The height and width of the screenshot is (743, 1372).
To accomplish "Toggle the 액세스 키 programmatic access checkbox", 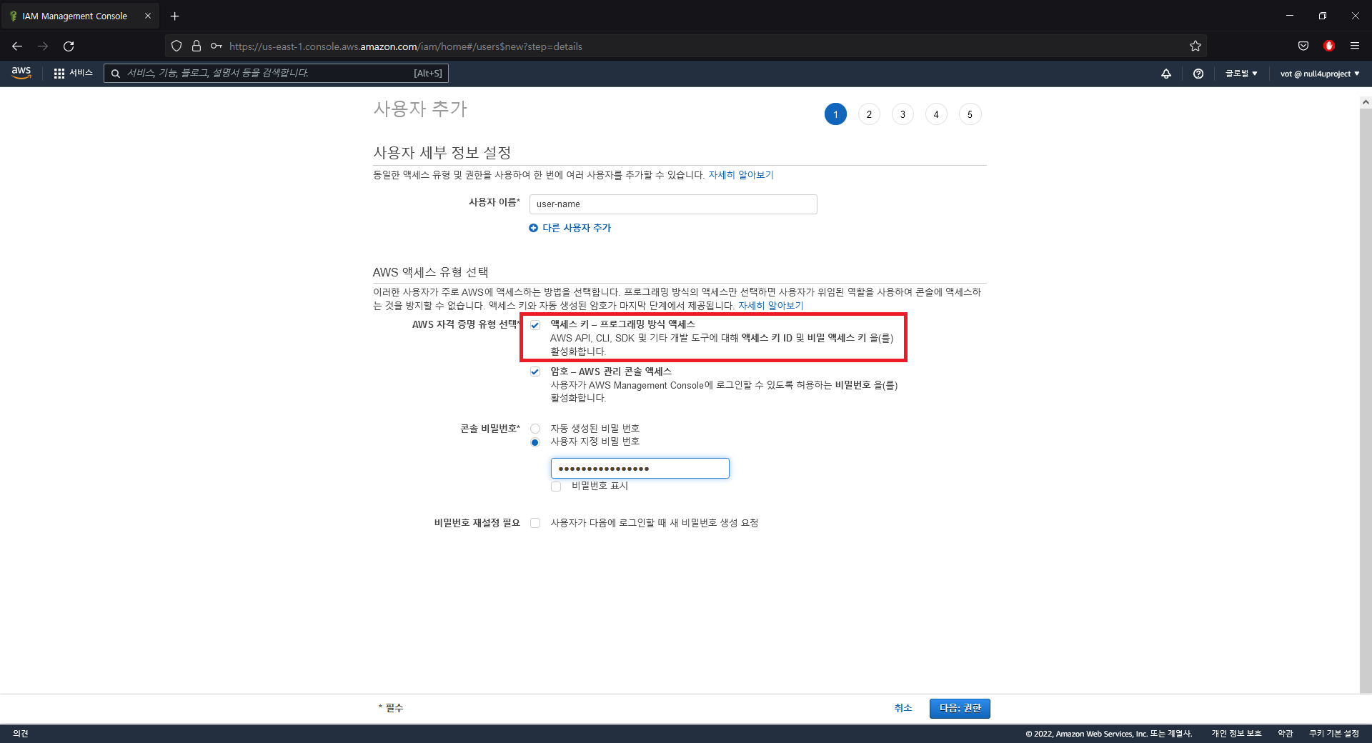I will pos(535,325).
